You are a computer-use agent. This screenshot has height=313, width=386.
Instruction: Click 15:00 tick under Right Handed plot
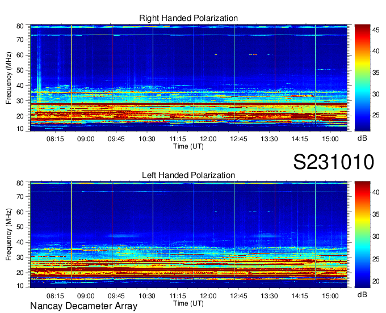pos(330,139)
